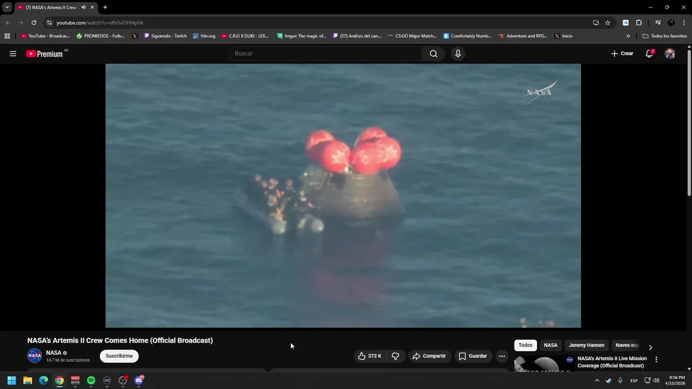Image resolution: width=692 pixels, height=389 pixels.
Task: Start voice search with microphone icon
Action: pos(458,53)
